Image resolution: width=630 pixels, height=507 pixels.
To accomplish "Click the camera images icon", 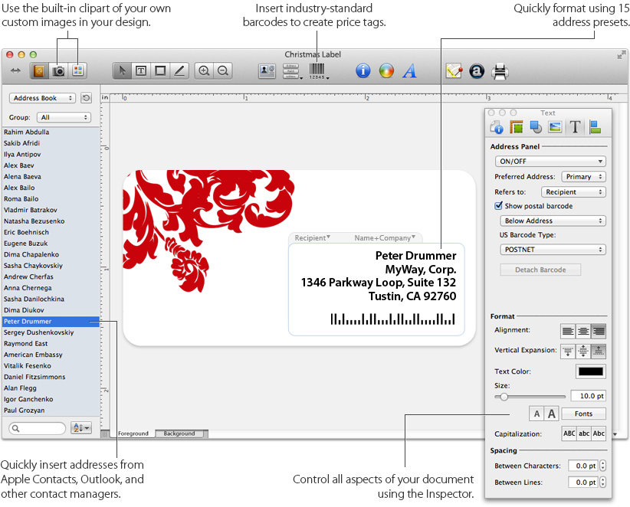I will [x=58, y=70].
